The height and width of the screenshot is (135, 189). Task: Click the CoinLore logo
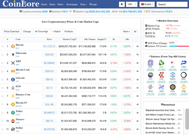(x=21, y=4)
